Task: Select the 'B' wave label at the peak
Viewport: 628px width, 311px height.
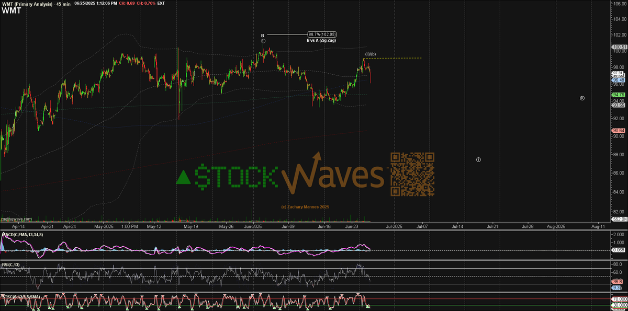Action: [x=263, y=36]
